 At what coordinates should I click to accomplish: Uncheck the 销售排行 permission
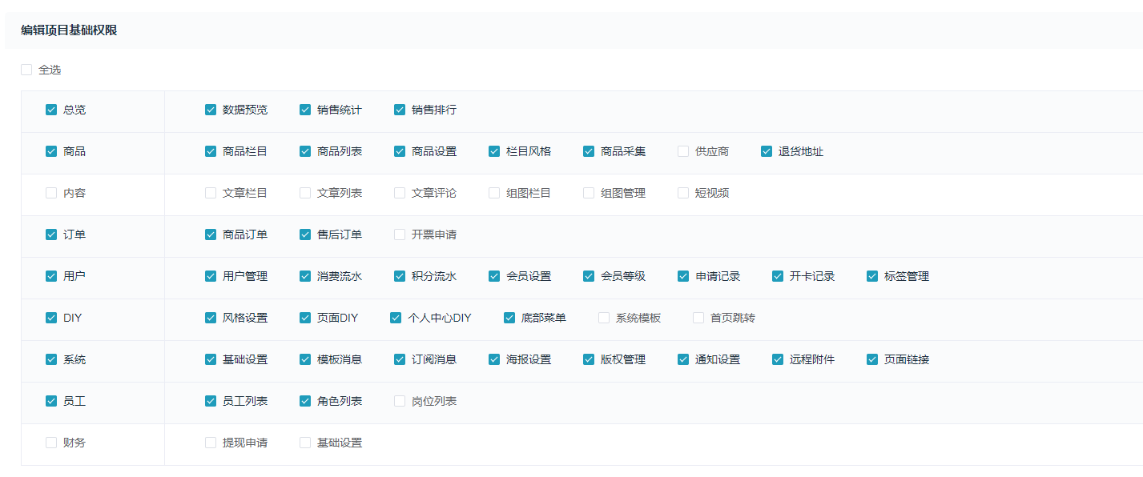[400, 110]
